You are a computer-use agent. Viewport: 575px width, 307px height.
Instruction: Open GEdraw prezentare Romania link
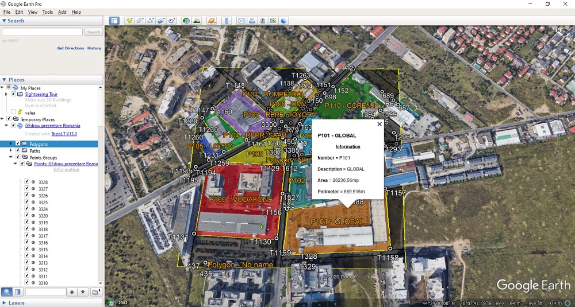tap(52, 126)
